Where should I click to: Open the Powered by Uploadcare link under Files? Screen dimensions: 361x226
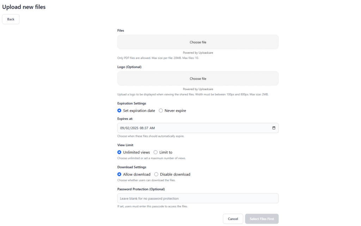pos(198,52)
